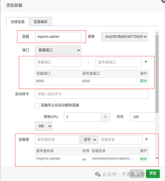Select the rw permission cell
This screenshot has height=181, width=165.
[x=84, y=159]
